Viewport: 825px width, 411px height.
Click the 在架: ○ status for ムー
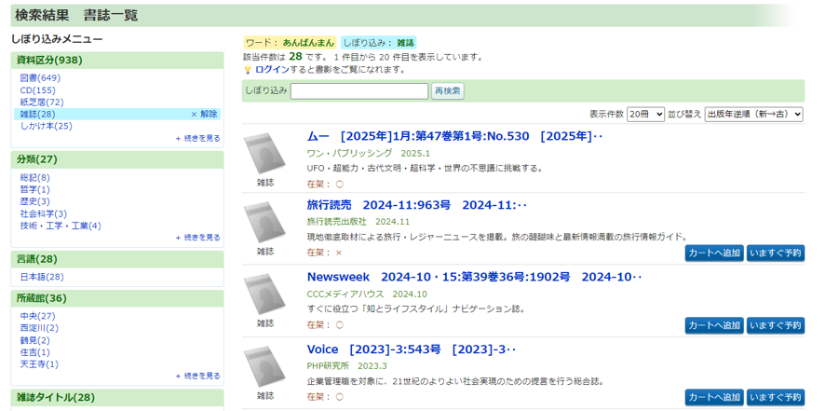point(325,185)
